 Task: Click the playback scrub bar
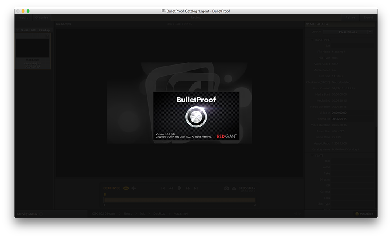[x=180, y=200]
